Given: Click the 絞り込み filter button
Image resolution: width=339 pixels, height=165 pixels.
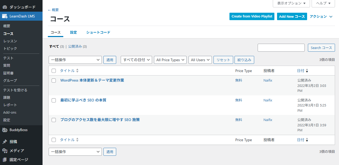Looking at the screenshot, I should coord(244,60).
